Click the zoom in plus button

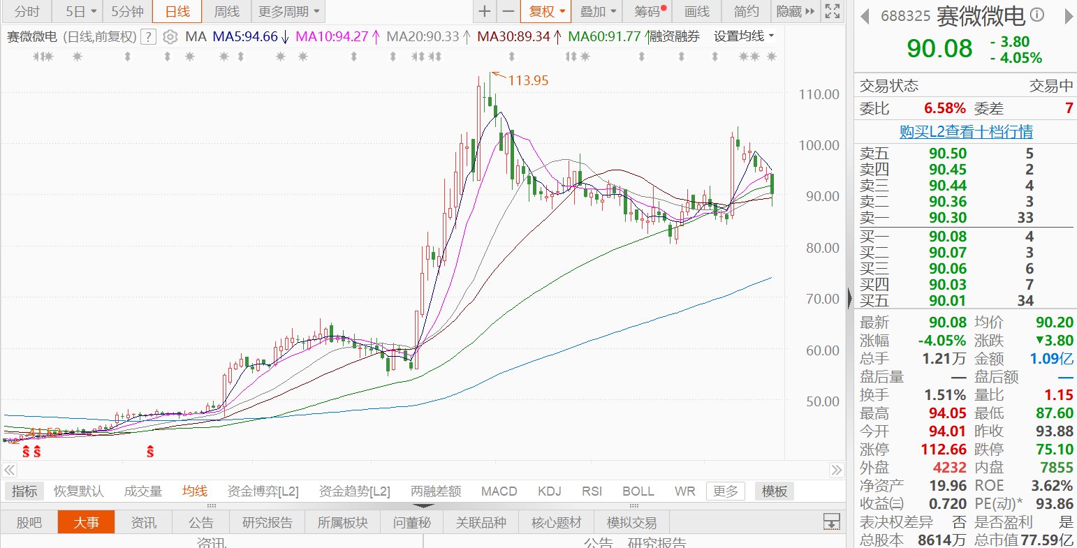485,11
